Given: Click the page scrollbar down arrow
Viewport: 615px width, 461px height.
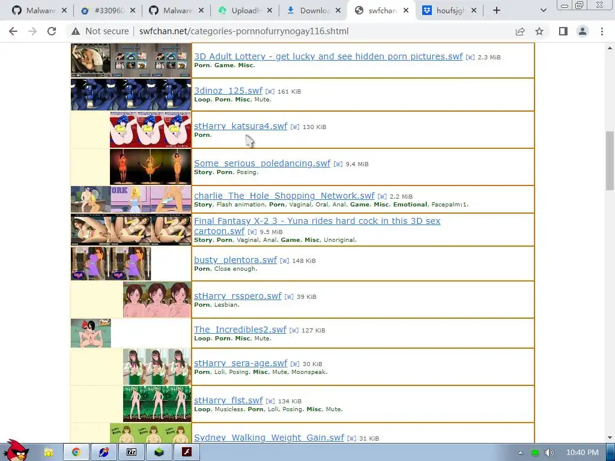Looking at the screenshot, I should pos(610,438).
